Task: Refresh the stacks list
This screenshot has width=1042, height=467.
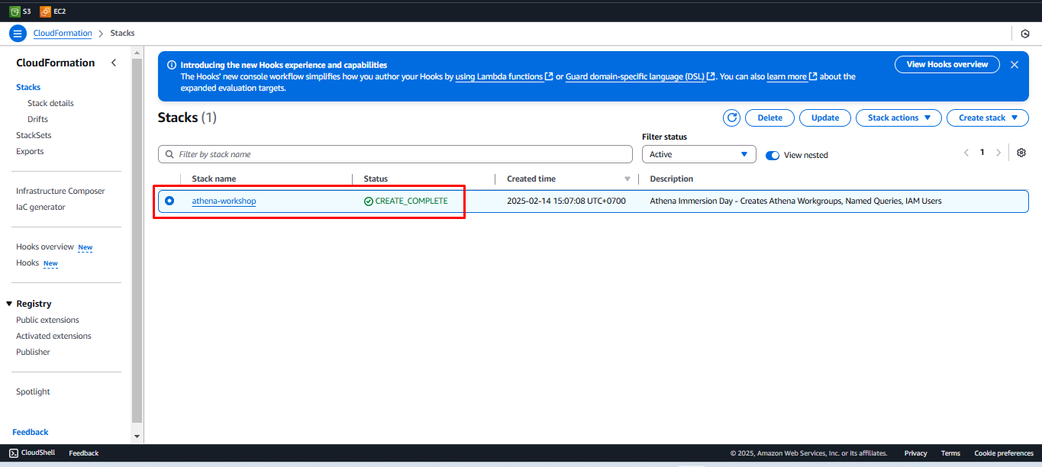Action: pos(732,118)
